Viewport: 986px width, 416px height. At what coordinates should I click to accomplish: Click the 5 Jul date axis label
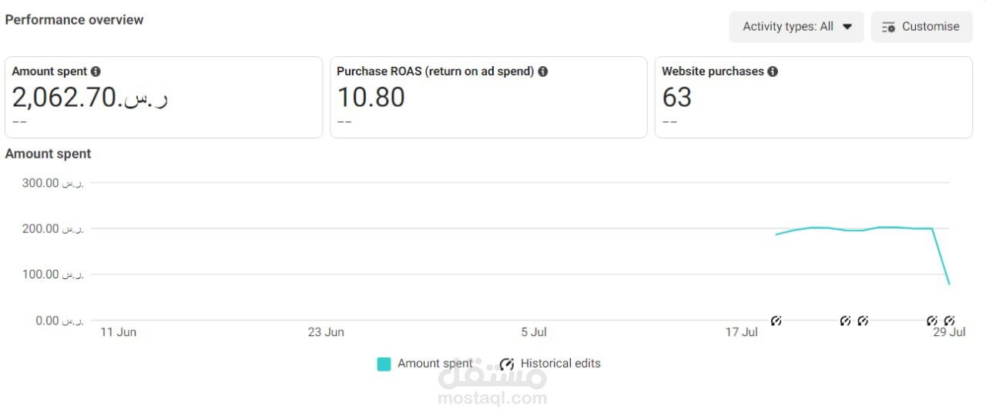click(x=534, y=332)
